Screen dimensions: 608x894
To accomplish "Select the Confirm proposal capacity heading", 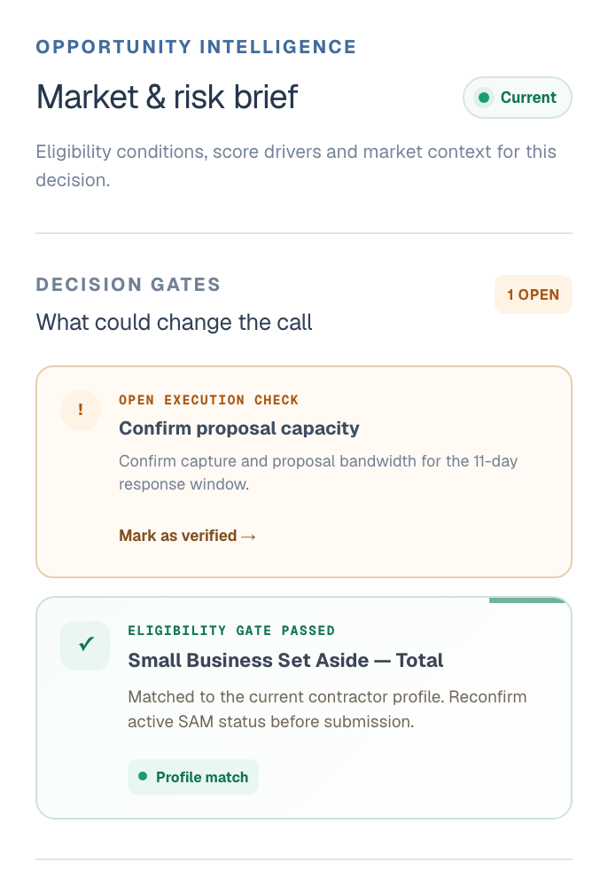I will coord(238,428).
